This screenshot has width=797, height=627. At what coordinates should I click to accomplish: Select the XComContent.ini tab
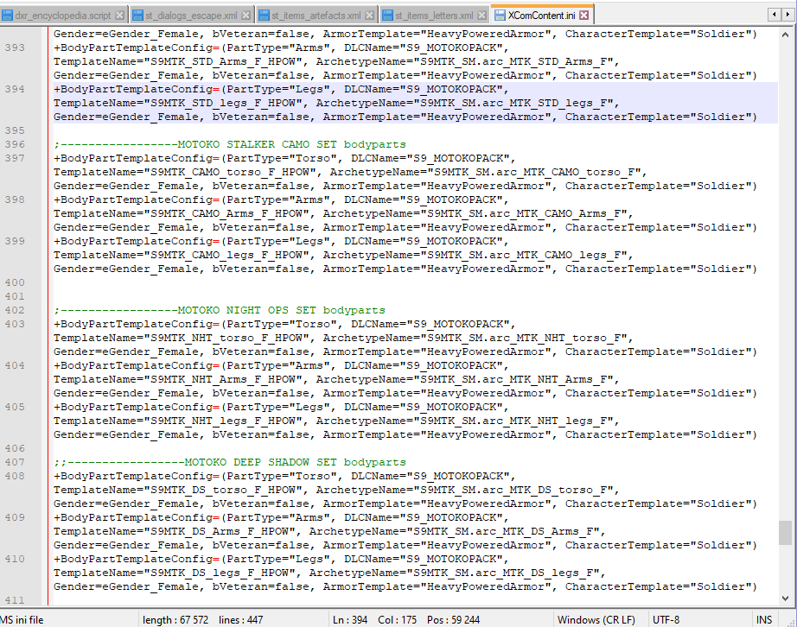541,16
